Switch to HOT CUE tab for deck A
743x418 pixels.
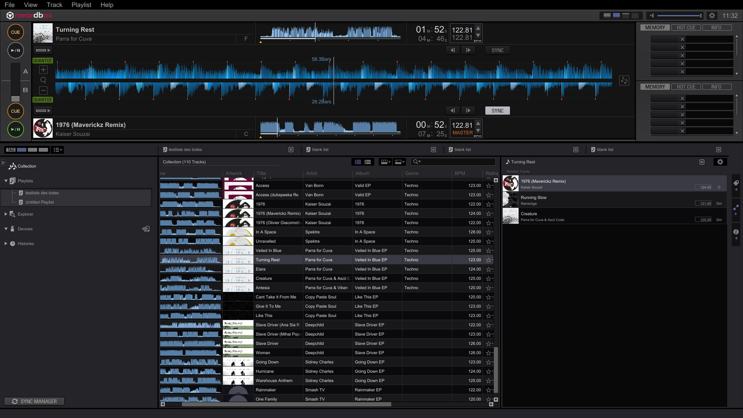tap(686, 28)
